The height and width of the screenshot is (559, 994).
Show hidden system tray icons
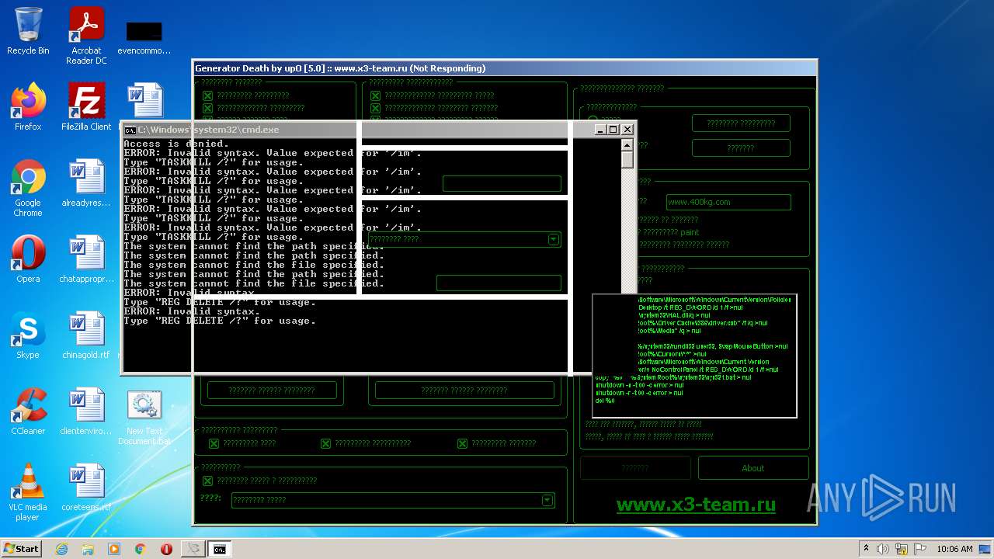(866, 549)
